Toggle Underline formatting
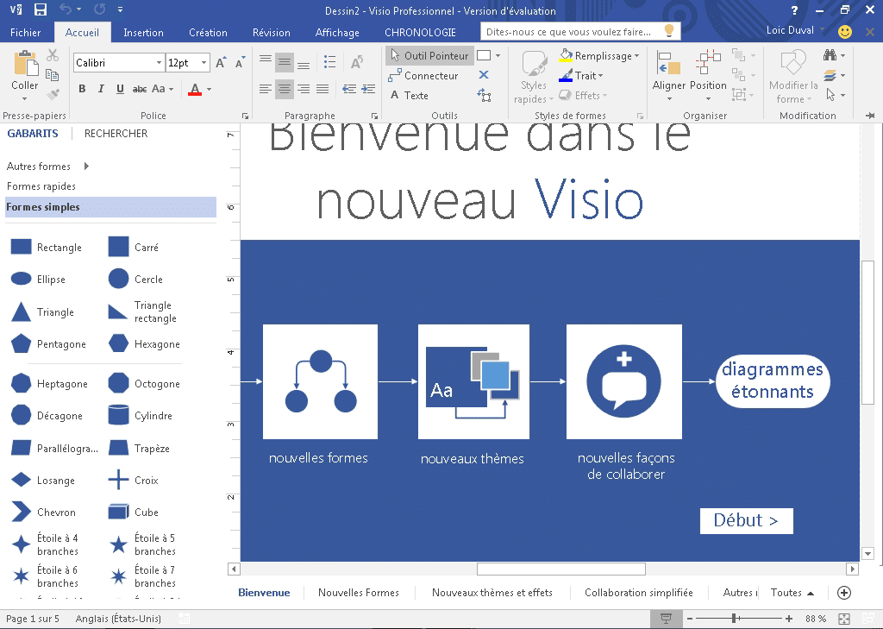The height and width of the screenshot is (629, 883). point(120,89)
